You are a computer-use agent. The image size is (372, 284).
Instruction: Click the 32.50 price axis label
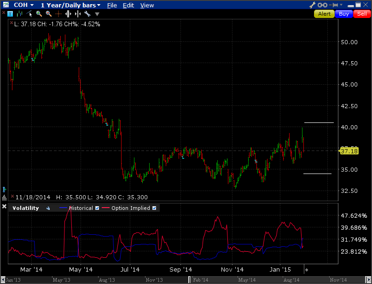point(349,191)
